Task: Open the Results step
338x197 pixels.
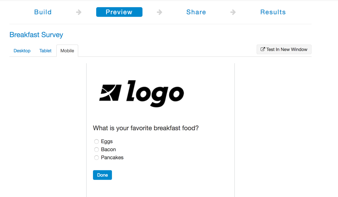Action: tap(273, 12)
